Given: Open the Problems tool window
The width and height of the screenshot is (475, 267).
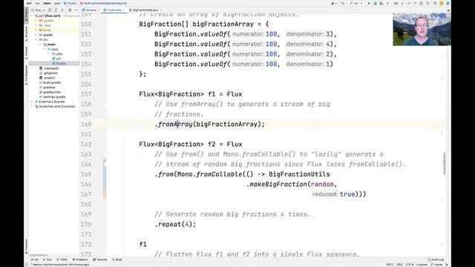Looking at the screenshot, I should pos(79,260).
